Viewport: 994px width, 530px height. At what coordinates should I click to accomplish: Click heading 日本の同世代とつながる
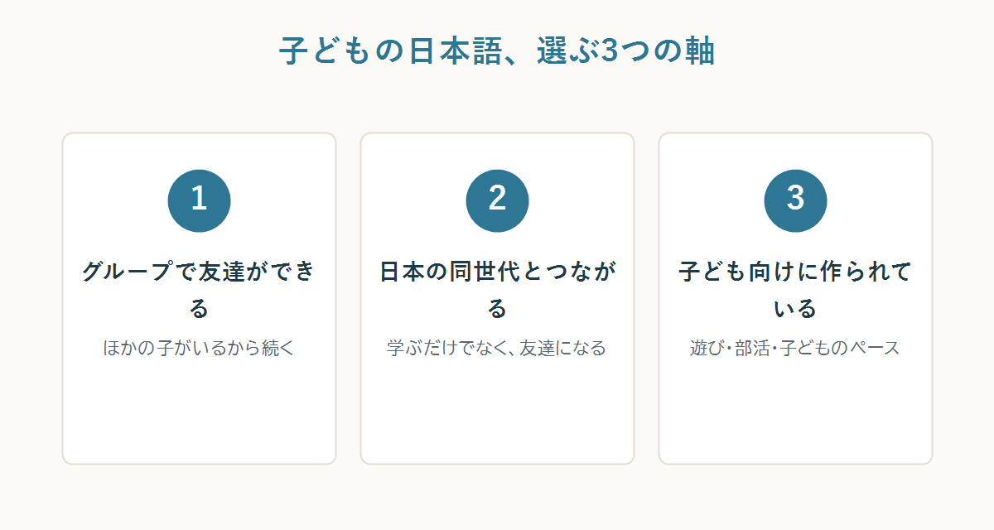pos(497,290)
